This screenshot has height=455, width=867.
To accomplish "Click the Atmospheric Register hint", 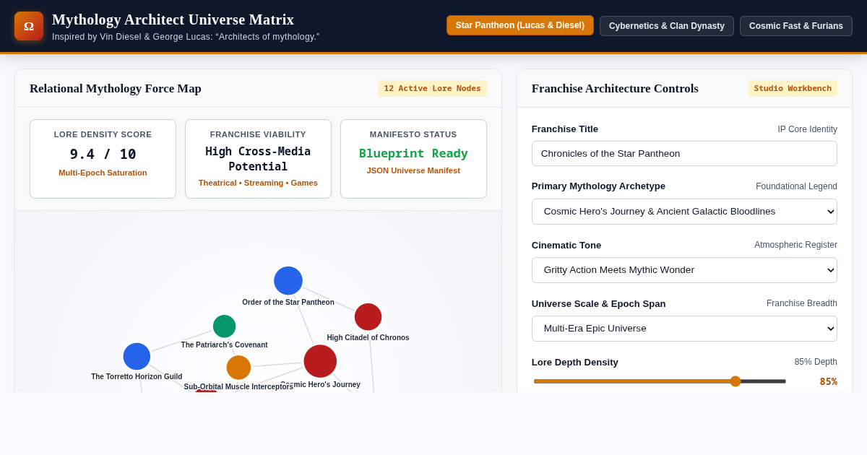I will click(x=795, y=245).
